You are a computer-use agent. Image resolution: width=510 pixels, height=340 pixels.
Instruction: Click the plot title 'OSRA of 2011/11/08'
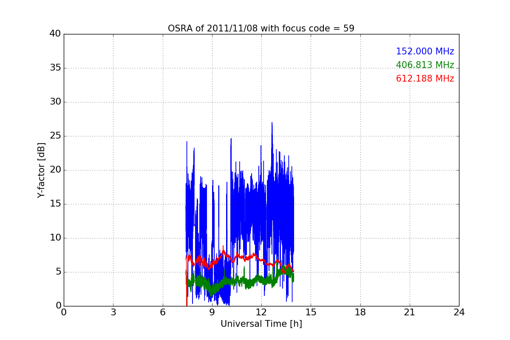261,28
